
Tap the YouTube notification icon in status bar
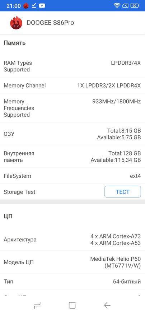pos(42,6)
